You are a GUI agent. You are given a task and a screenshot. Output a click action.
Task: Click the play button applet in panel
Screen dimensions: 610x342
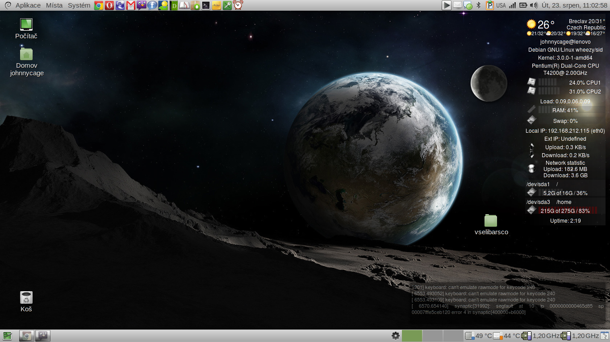point(447,5)
